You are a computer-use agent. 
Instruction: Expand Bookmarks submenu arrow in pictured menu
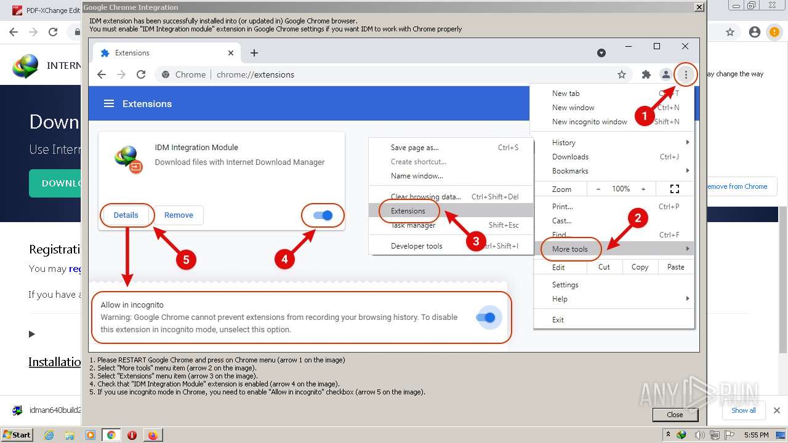(687, 170)
